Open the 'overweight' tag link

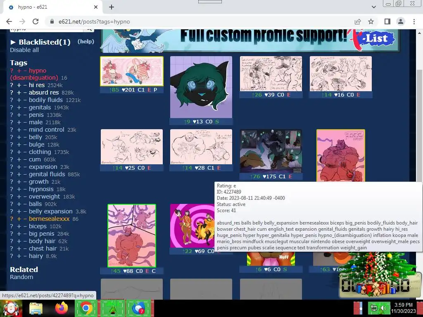pyautogui.click(x=45, y=196)
